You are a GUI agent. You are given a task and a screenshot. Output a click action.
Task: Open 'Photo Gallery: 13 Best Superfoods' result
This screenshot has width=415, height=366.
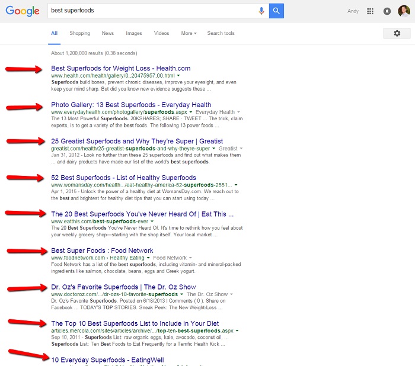coord(131,105)
